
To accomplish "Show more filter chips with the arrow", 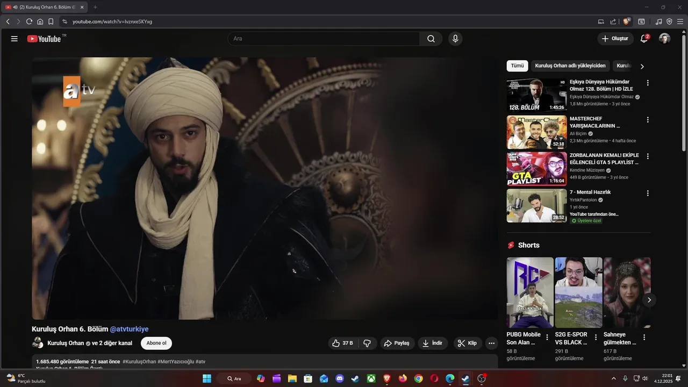I will pos(642,66).
